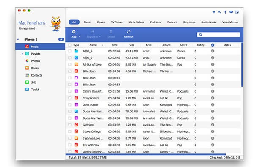Check the Don't Matter row checkbox

point(70,105)
